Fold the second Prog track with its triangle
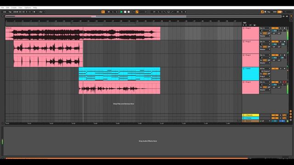The width and height of the screenshot is (294, 165). point(244,42)
